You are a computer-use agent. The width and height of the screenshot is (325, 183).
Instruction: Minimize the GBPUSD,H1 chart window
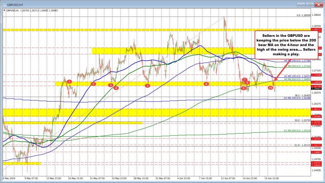tap(301, 4)
